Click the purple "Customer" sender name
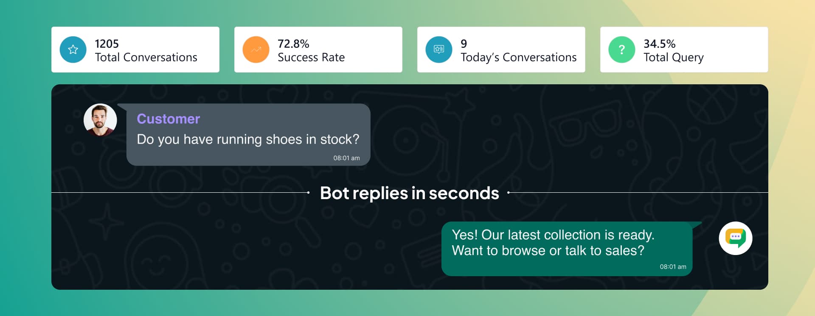 click(168, 119)
